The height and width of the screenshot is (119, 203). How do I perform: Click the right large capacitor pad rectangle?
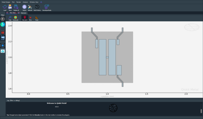coord(112,57)
